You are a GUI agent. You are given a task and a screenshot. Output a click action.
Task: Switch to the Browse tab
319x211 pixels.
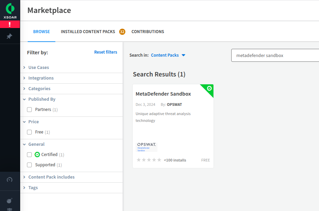click(x=42, y=32)
